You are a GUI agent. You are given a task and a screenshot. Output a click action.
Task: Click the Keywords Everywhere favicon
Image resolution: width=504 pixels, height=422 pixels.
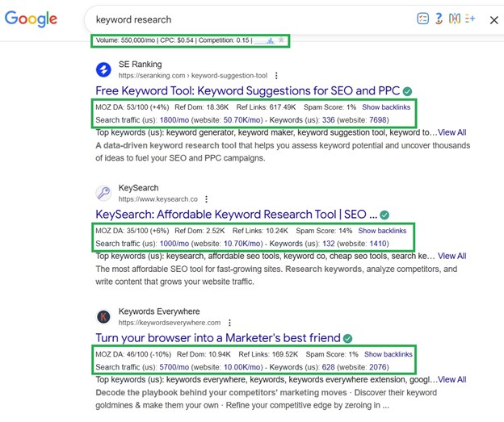[103, 316]
